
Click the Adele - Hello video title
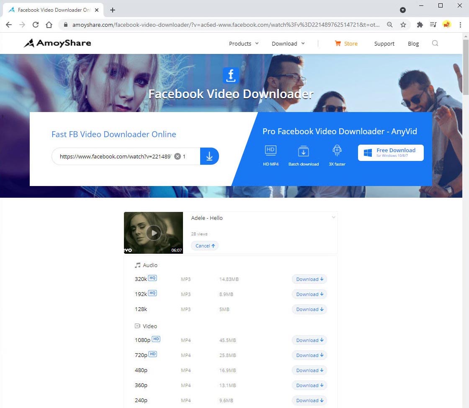click(x=207, y=218)
